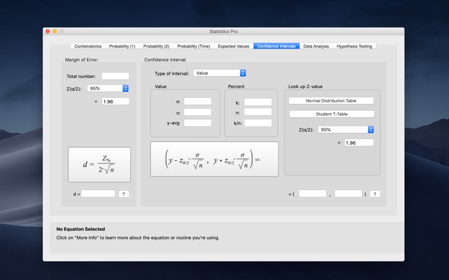This screenshot has width=449, height=280.
Task: Click the help button beside interval result
Action: pyautogui.click(x=375, y=194)
